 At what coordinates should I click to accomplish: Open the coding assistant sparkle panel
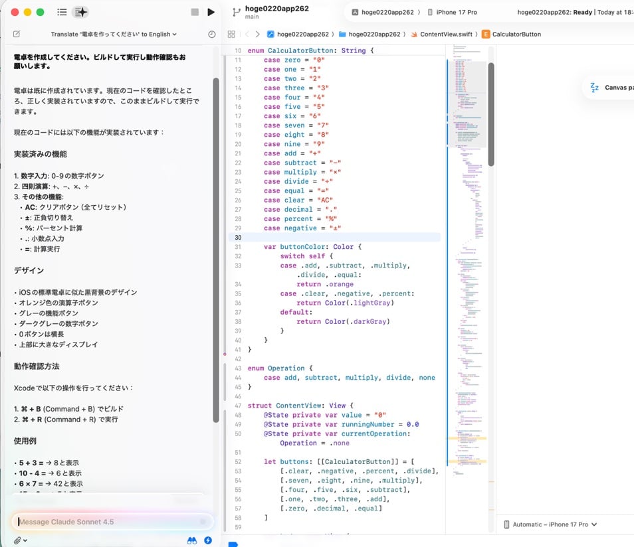click(x=81, y=12)
